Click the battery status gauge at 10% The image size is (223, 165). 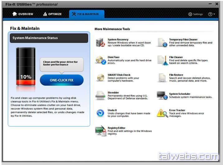click(x=26, y=67)
